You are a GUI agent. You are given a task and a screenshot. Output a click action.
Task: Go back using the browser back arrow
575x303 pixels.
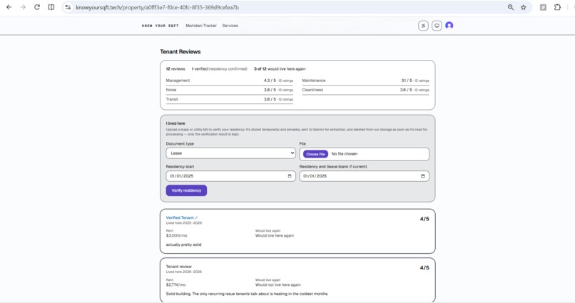point(9,7)
